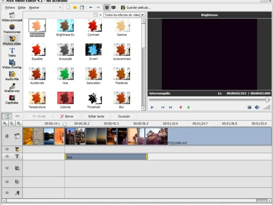Adjust the preview volume level bars
273x205 pixels.
coord(267,107)
